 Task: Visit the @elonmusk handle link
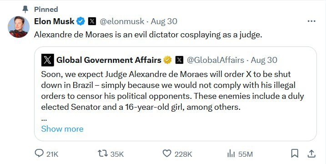122,21
